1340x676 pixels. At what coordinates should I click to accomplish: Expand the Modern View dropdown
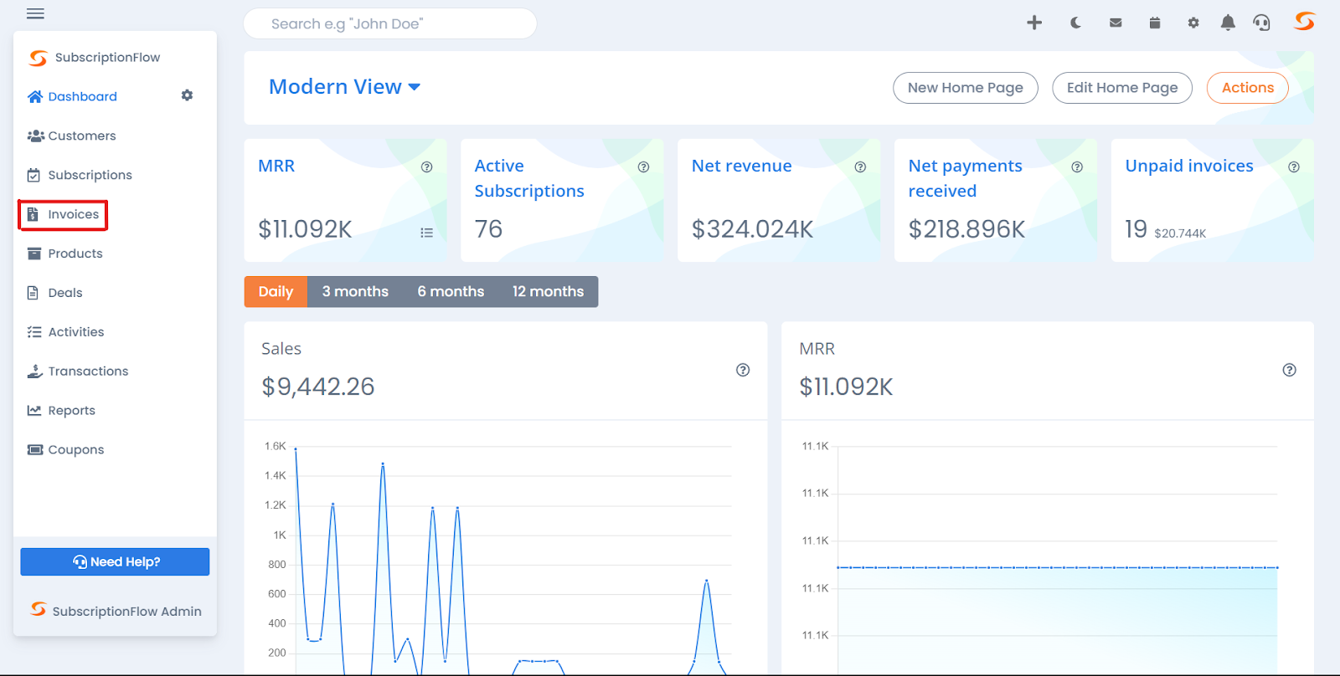pos(344,87)
